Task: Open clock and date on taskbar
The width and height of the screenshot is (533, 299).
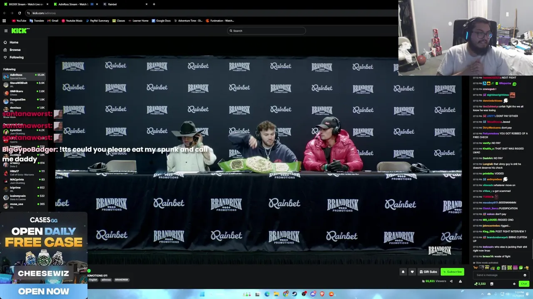Action: pos(518,294)
